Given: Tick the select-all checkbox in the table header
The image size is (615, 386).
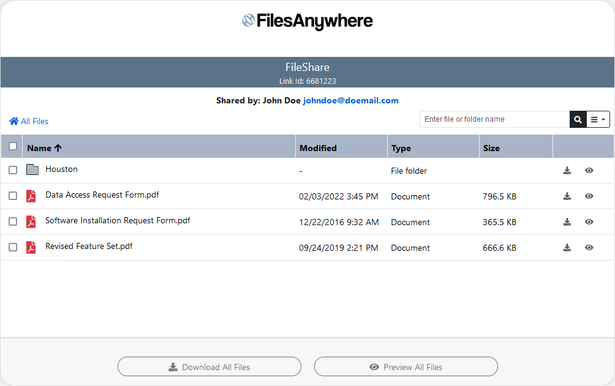Looking at the screenshot, I should click(x=13, y=146).
